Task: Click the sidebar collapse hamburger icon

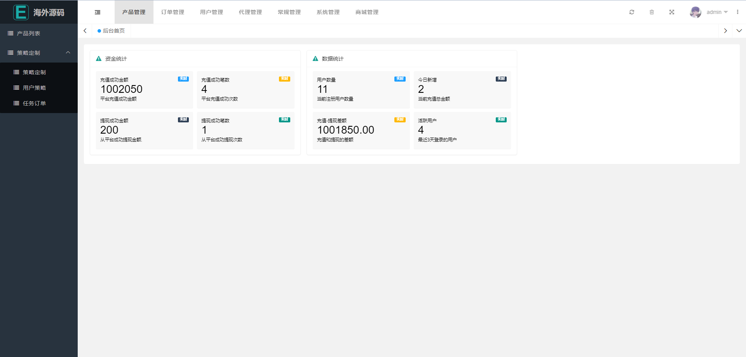Action: pos(97,12)
